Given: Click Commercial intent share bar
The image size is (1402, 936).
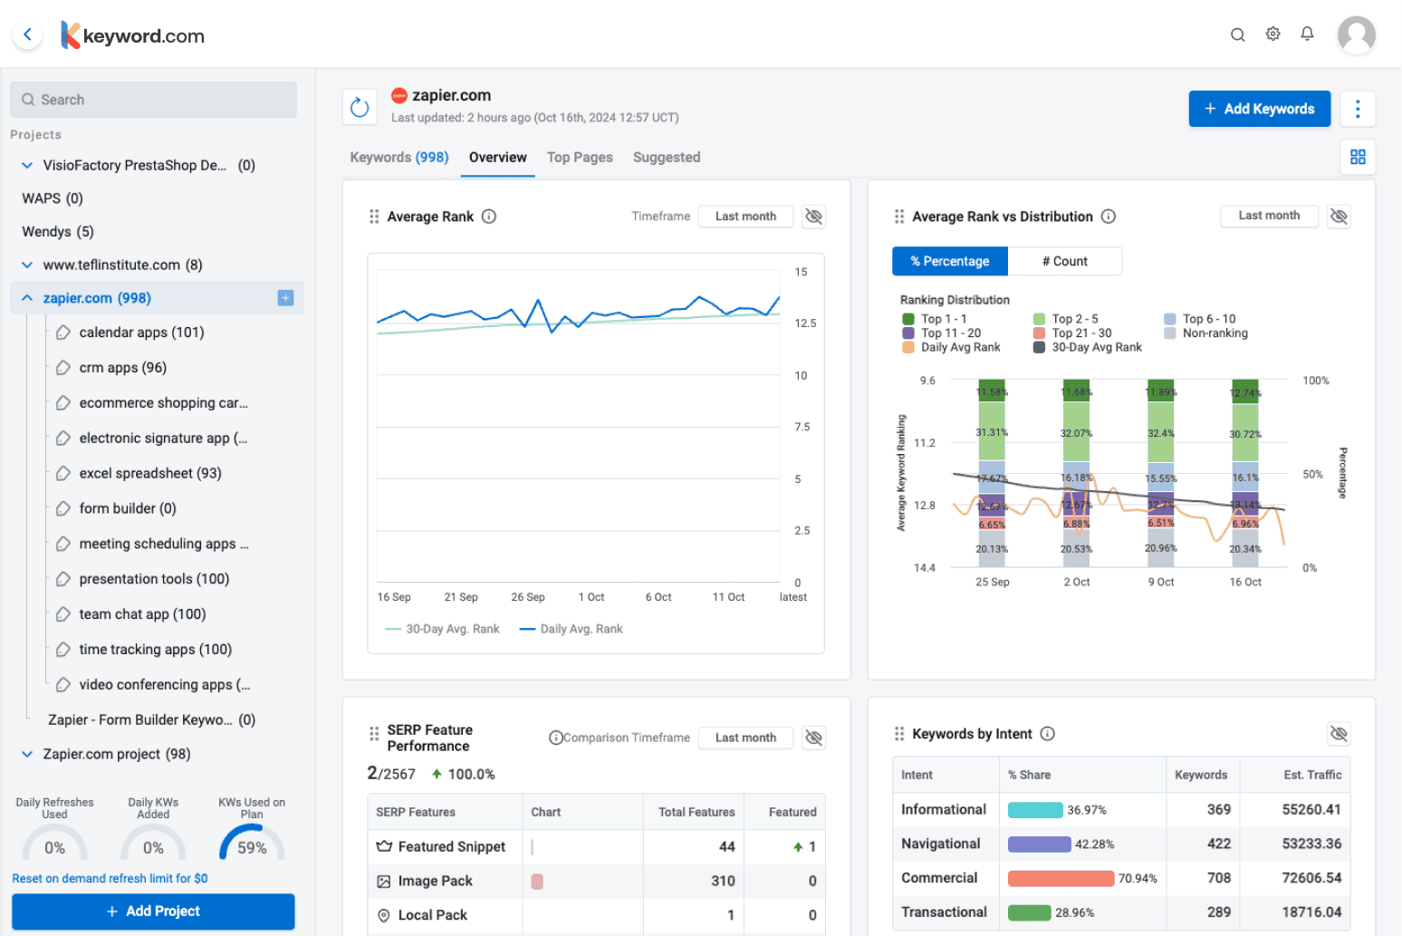Looking at the screenshot, I should pos(1061,878).
